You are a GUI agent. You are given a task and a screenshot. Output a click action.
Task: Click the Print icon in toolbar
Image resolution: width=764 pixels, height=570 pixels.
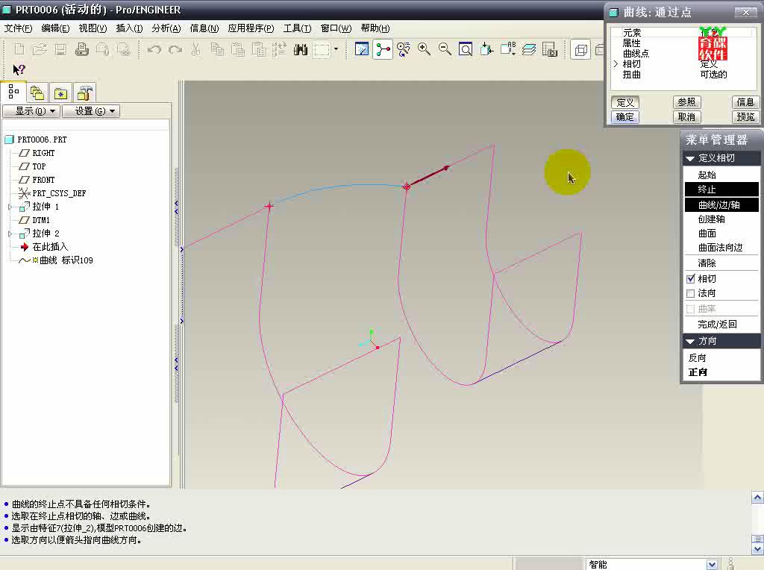tap(82, 49)
